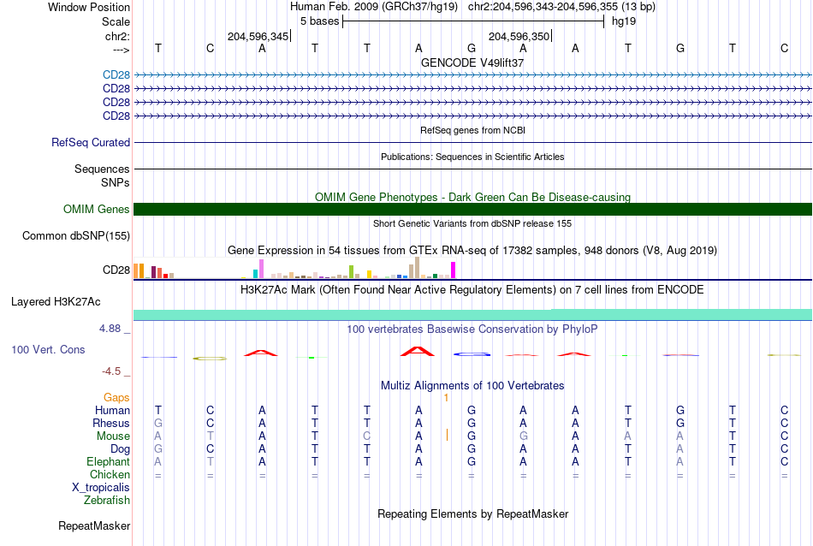
Task: Open "Publications: Sequences in Scientific Articles" title
Action: click(x=472, y=157)
